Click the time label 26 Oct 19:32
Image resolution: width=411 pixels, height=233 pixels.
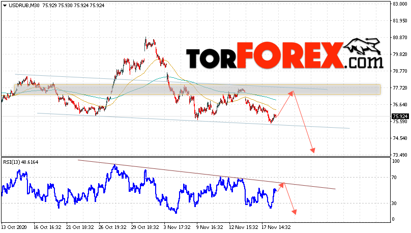tap(112, 227)
